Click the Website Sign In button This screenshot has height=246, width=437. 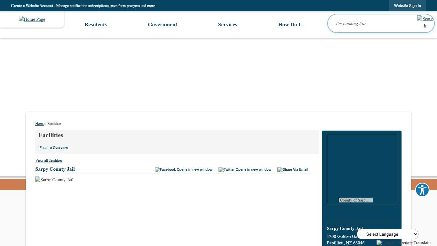tap(407, 6)
